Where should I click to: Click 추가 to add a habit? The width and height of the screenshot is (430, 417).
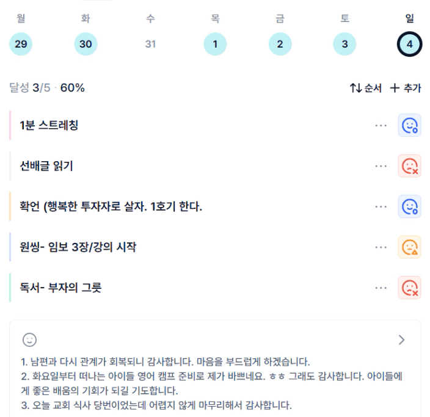click(x=406, y=88)
